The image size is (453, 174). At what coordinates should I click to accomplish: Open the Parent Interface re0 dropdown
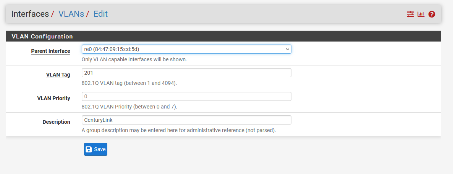[x=186, y=49]
